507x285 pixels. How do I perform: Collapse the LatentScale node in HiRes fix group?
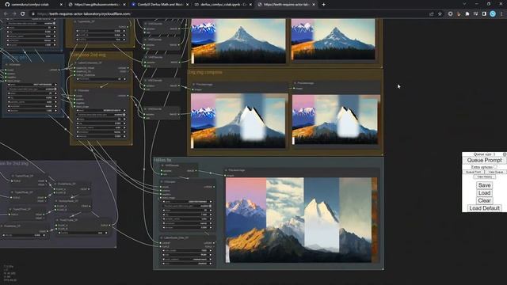[x=162, y=237]
